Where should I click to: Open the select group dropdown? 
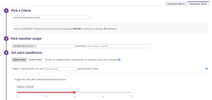[60, 69]
